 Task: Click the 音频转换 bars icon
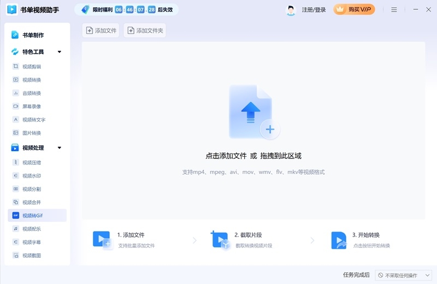16,93
